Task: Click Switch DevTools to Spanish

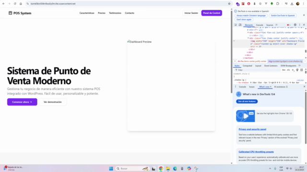Action: 283,15
